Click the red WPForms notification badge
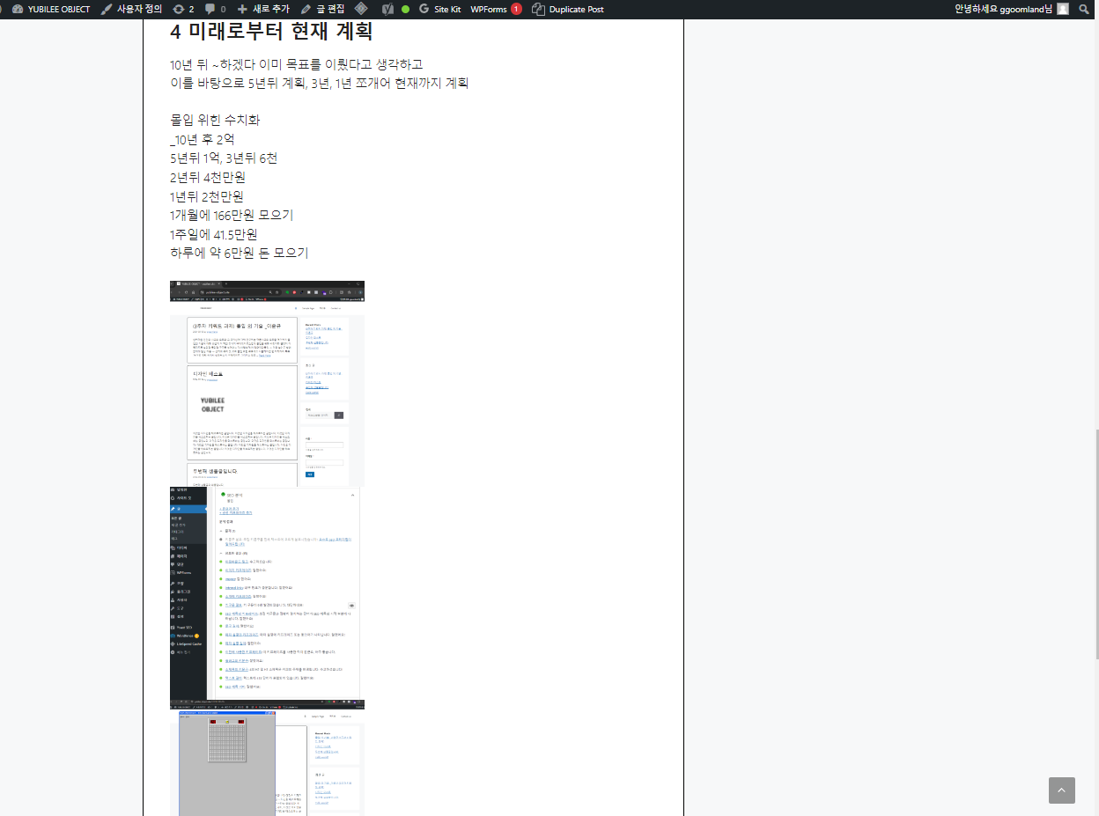Image resolution: width=1099 pixels, height=816 pixels. pos(516,9)
